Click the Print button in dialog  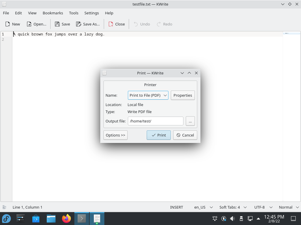(x=158, y=135)
